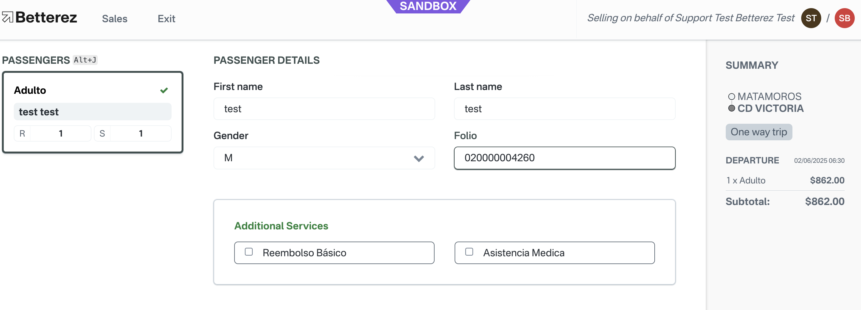Enable the Asistencia Medica checkbox
Image resolution: width=861 pixels, height=310 pixels.
pyautogui.click(x=469, y=252)
